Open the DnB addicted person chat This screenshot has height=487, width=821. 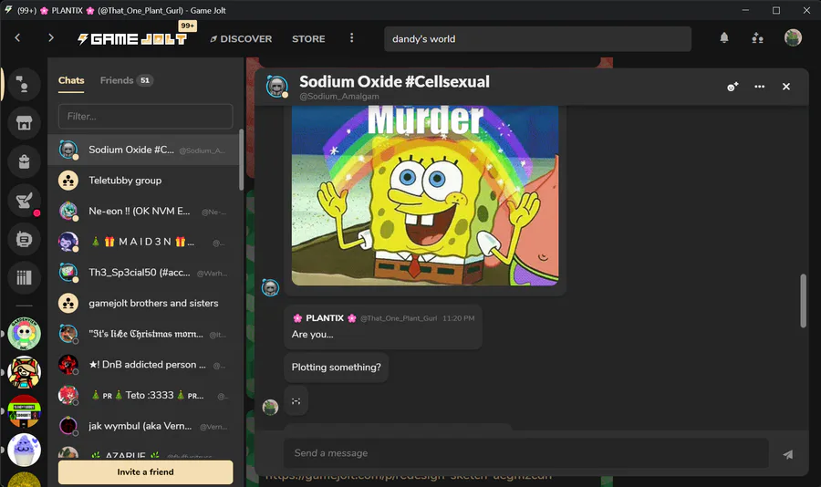click(x=143, y=365)
